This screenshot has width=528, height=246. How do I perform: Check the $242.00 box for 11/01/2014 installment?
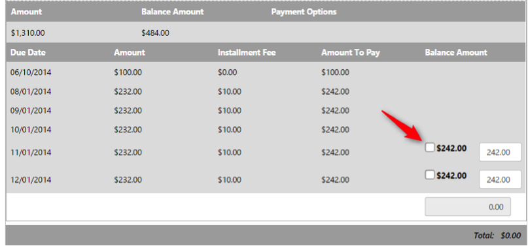coord(429,147)
